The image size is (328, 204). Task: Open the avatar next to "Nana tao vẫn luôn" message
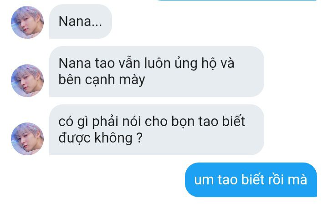27,81
